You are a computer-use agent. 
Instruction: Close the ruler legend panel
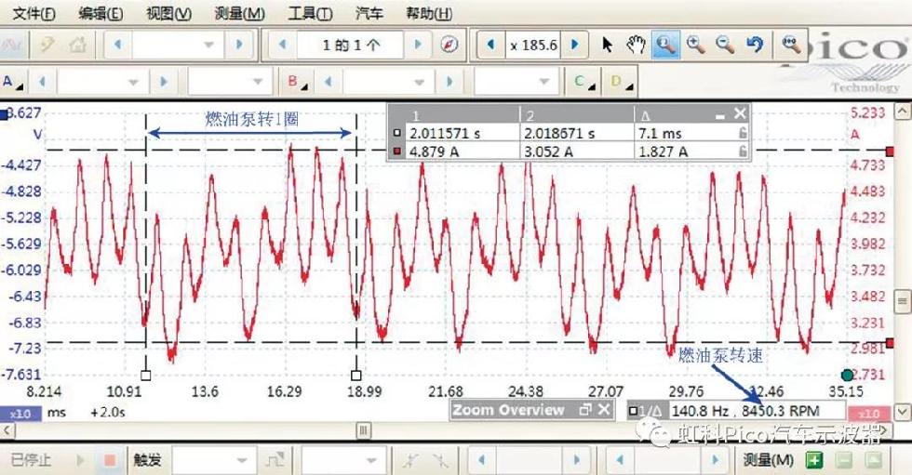point(740,113)
